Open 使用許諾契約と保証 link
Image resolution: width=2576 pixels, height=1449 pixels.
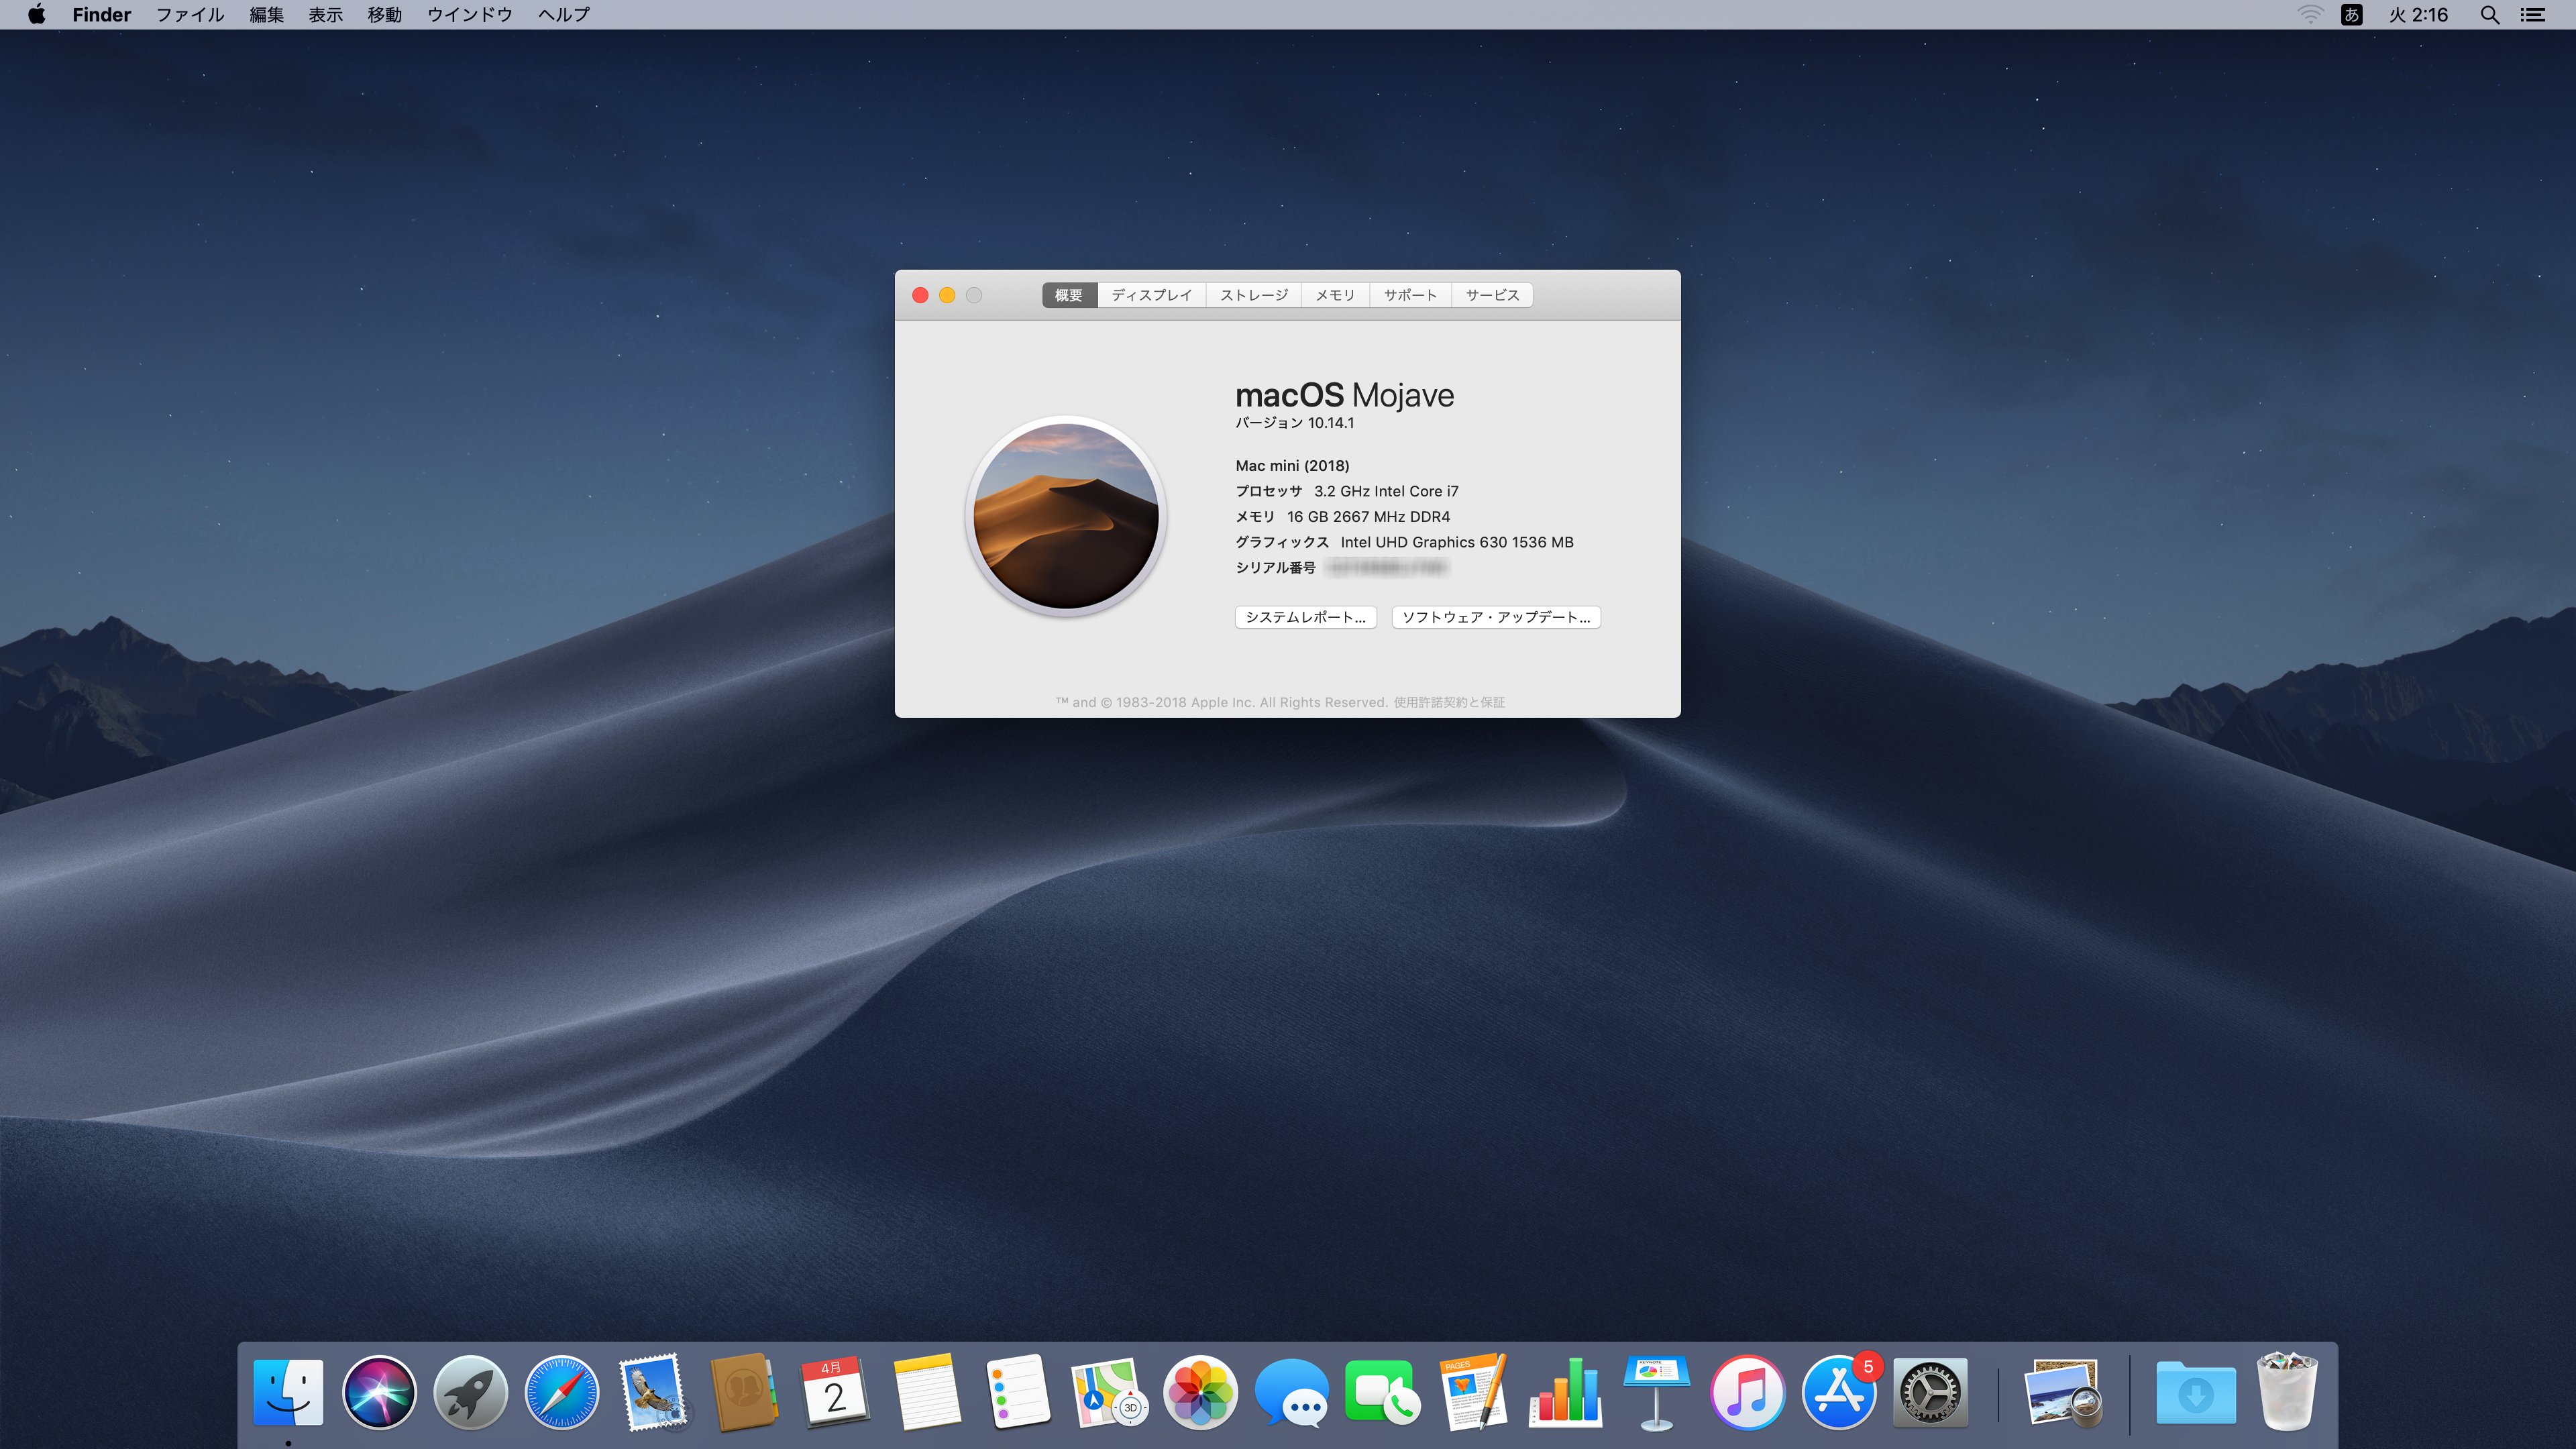click(x=1449, y=702)
